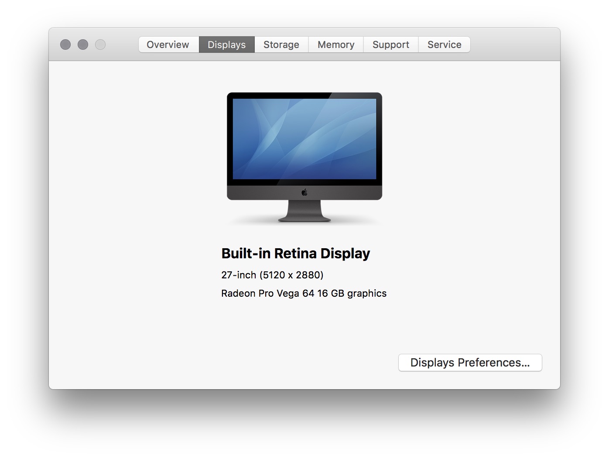Open the Storage tab
Viewport: 609px width, 459px height.
coord(281,45)
